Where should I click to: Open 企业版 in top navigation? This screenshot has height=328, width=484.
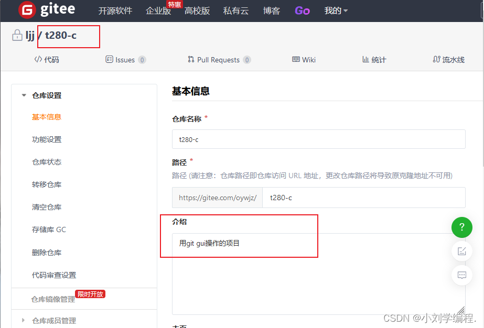point(158,11)
